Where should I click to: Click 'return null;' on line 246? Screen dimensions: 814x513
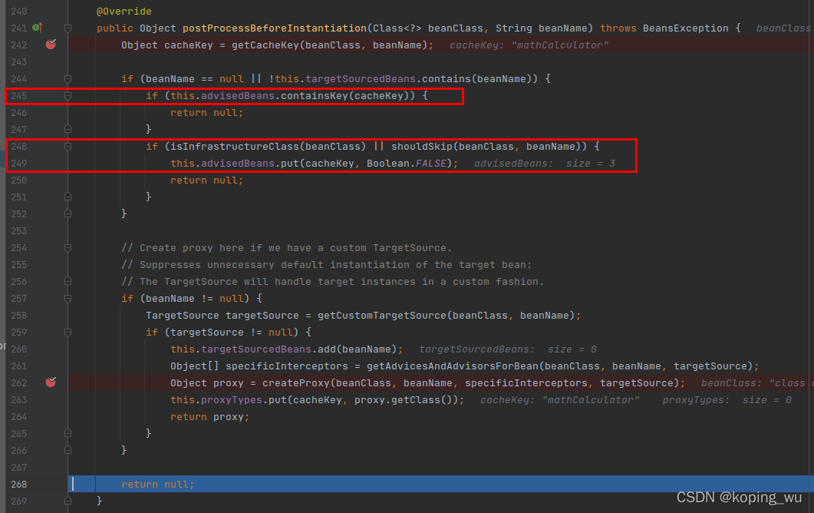coord(206,112)
